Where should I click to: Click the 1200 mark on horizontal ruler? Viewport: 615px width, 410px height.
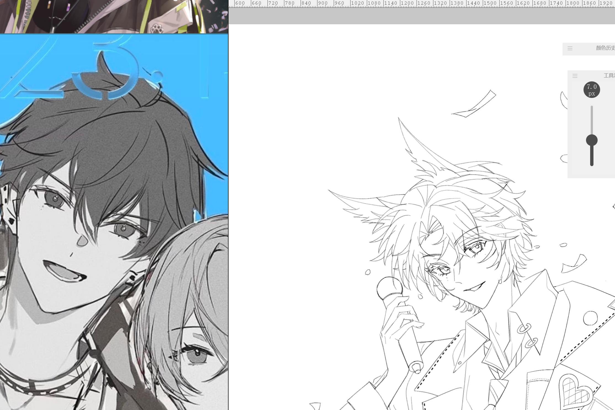(407, 3)
